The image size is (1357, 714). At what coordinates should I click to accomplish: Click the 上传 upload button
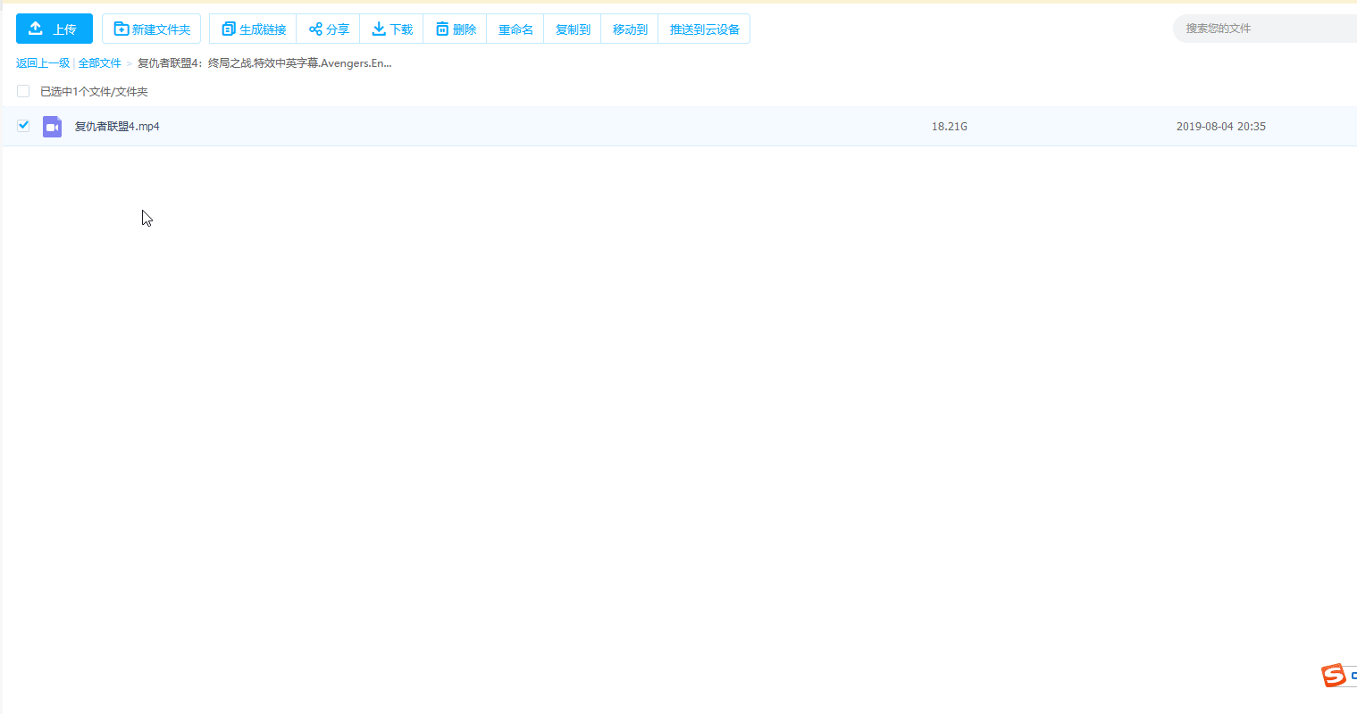pos(54,29)
